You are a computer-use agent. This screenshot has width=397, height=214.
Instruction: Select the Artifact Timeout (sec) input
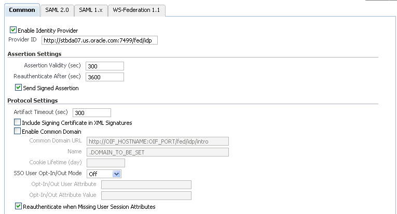tap(92, 112)
